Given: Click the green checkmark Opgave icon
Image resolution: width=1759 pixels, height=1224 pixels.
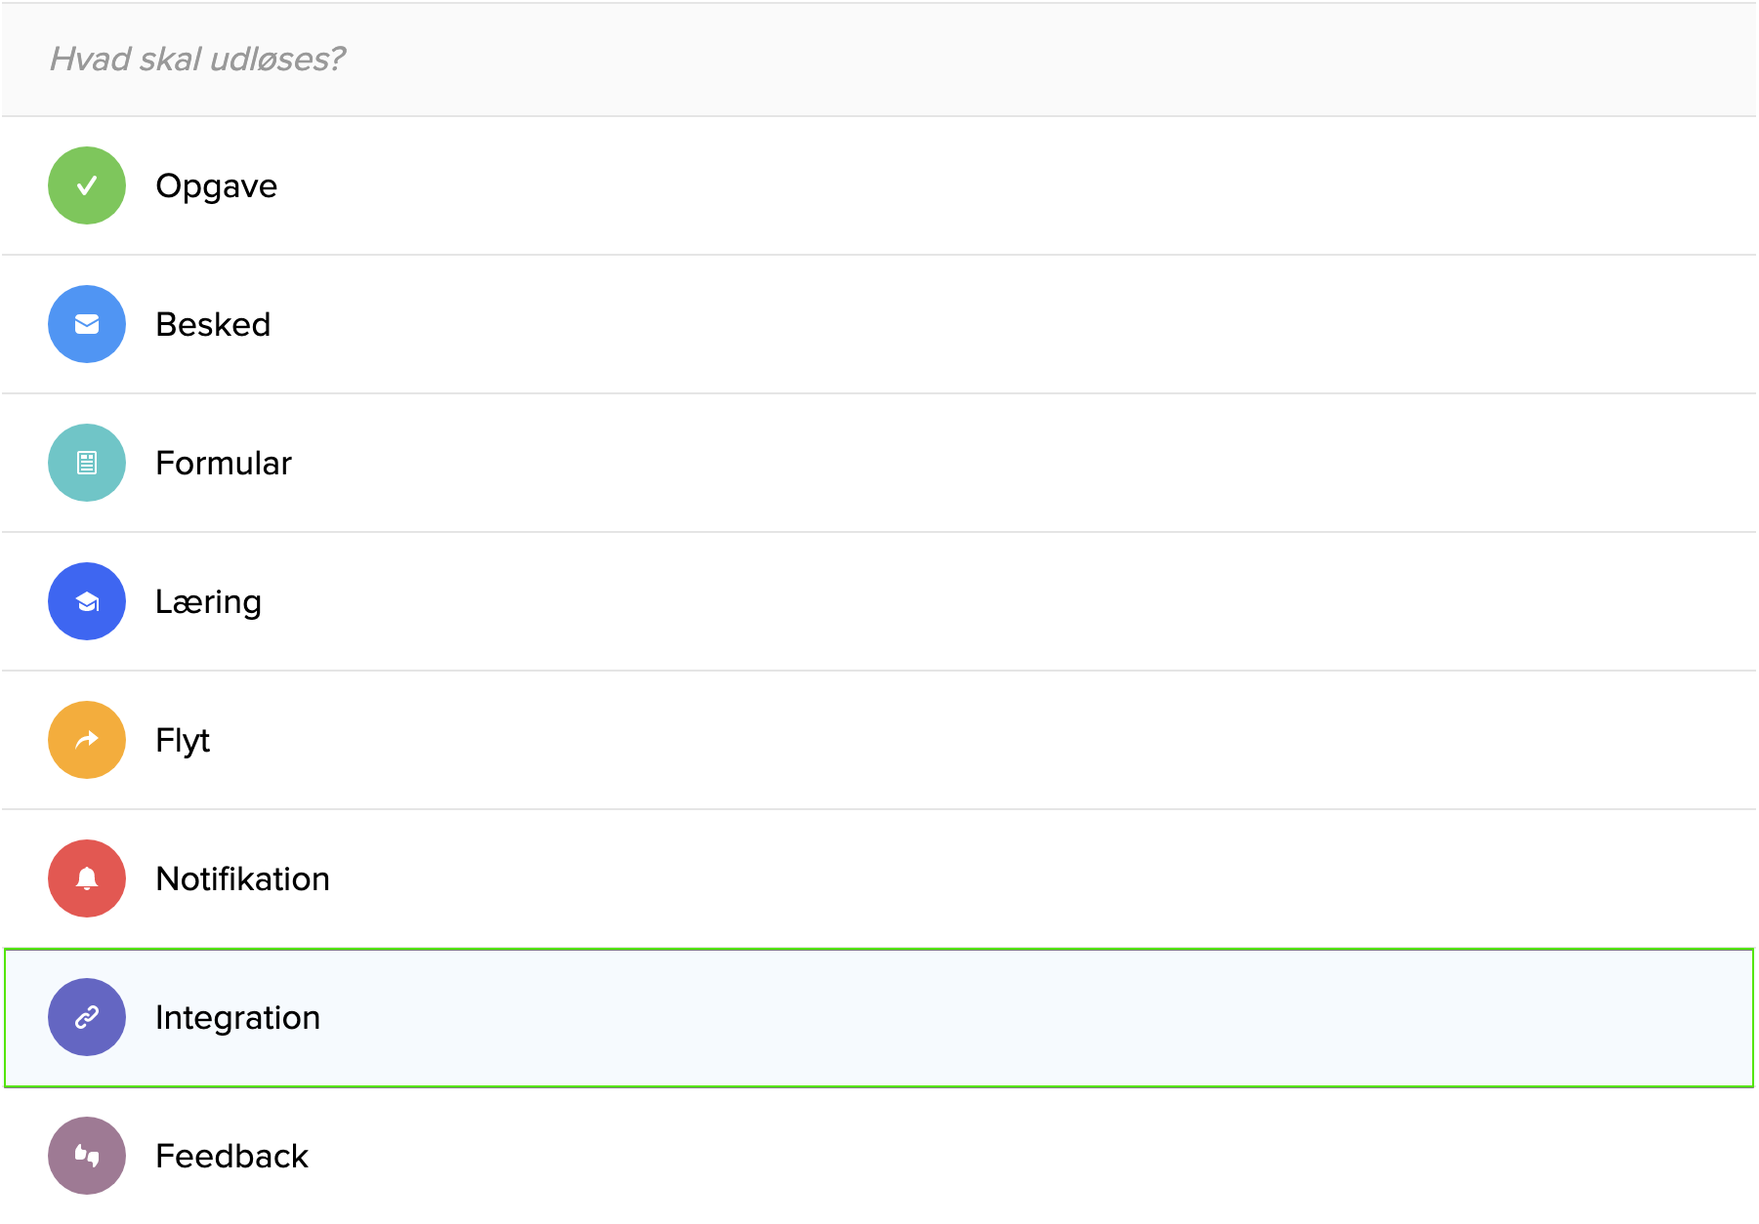Looking at the screenshot, I should (x=87, y=185).
